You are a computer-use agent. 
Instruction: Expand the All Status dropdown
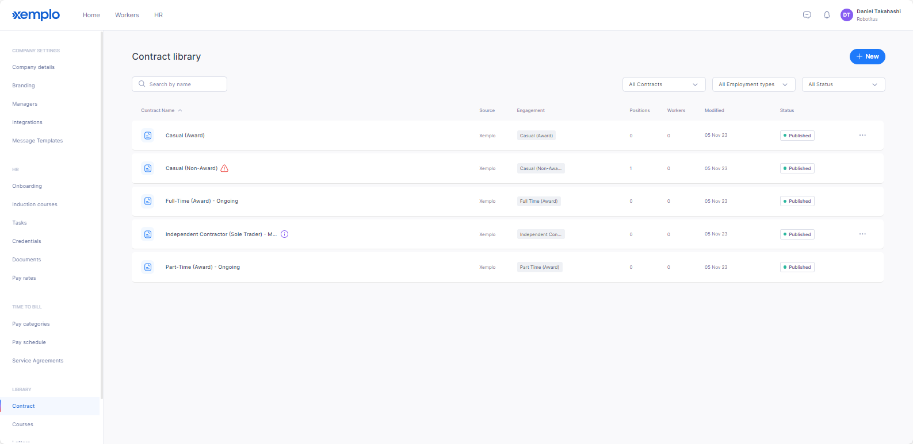[x=843, y=84]
